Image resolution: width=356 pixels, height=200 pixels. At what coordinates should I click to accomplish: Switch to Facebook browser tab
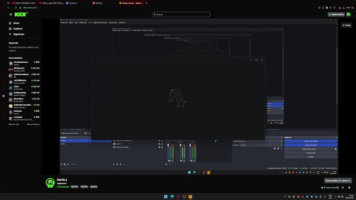coord(72,3)
